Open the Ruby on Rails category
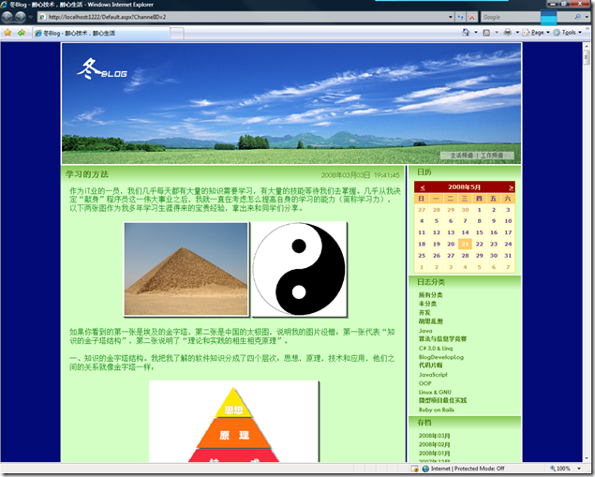The image size is (595, 477). click(x=436, y=410)
